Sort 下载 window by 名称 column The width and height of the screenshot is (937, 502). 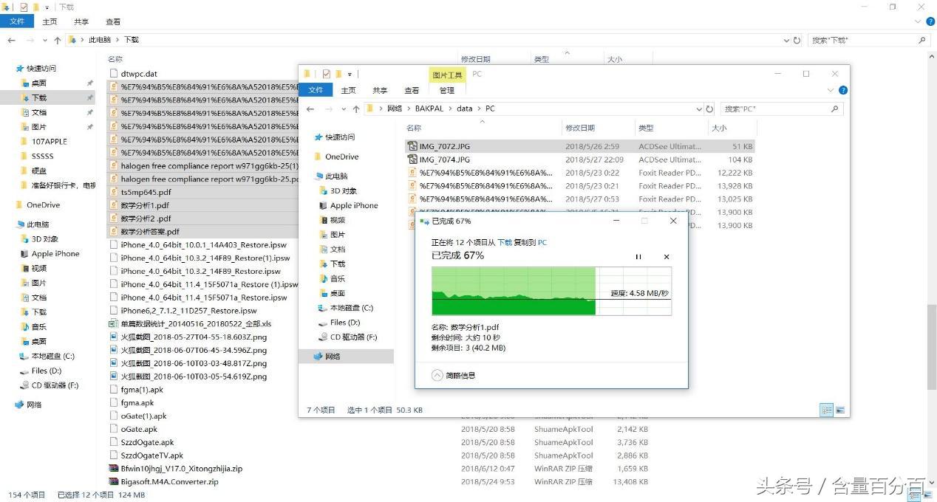(115, 59)
